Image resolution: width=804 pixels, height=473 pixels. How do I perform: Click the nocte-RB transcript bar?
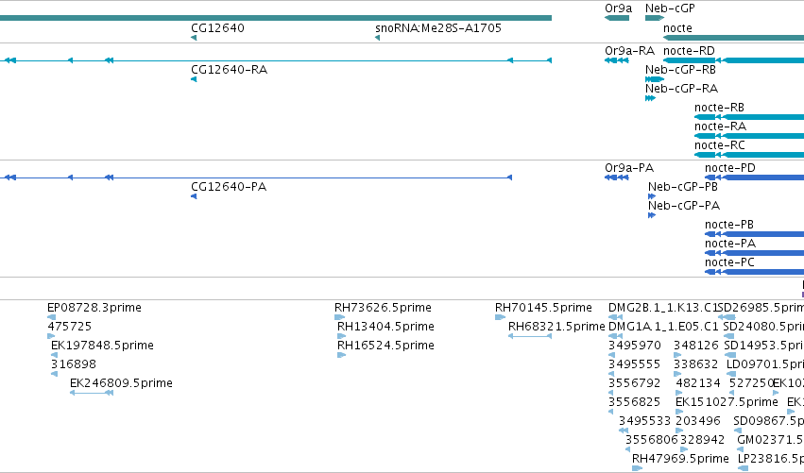[x=749, y=117]
